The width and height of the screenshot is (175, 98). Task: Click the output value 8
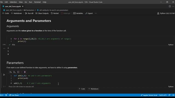8,54
